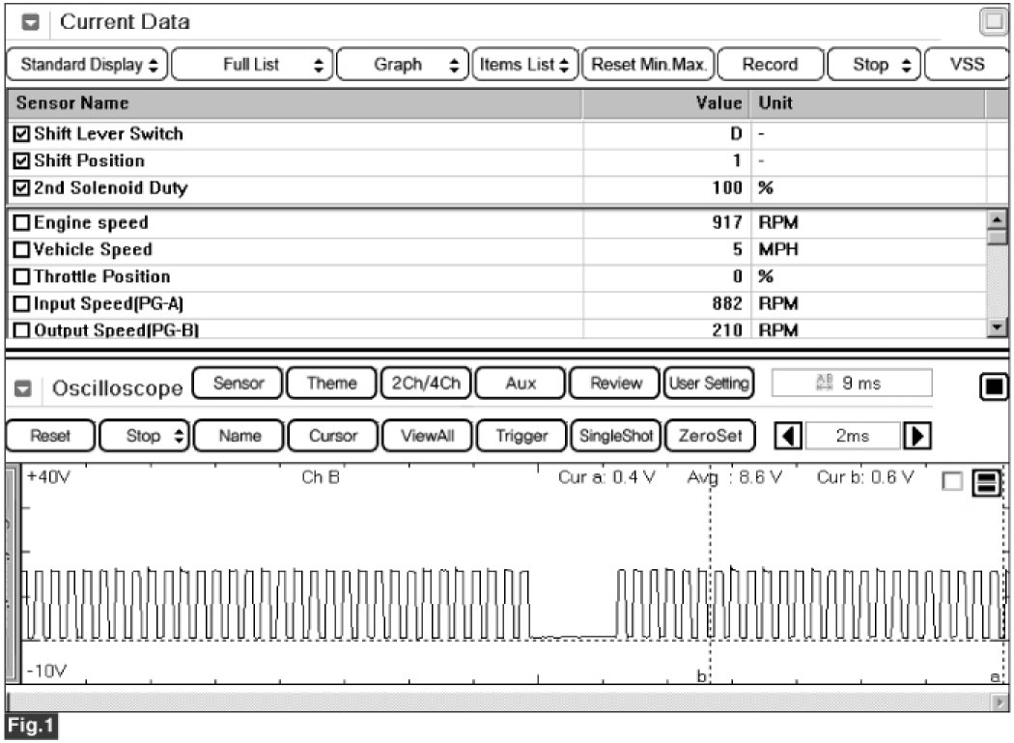Screen dimensions: 1014x743
Task: Click the split-view icon on waveform corner
Action: coord(986,484)
